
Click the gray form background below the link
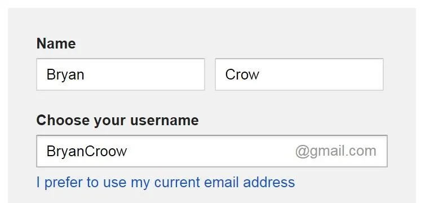212,197
